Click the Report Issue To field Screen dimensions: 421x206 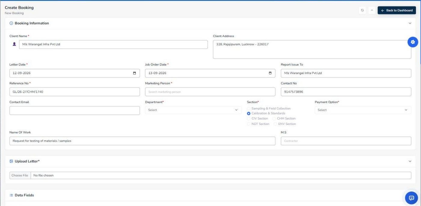click(x=346, y=73)
